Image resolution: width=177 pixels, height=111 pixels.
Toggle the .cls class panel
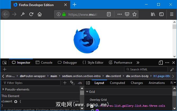(80, 83)
